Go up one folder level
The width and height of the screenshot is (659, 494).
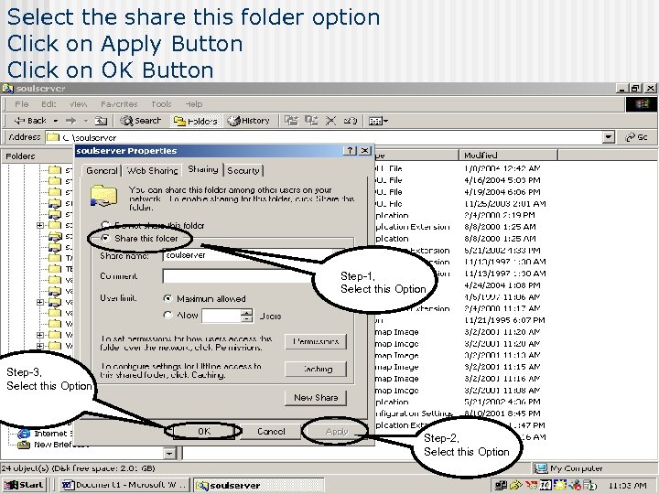101,121
